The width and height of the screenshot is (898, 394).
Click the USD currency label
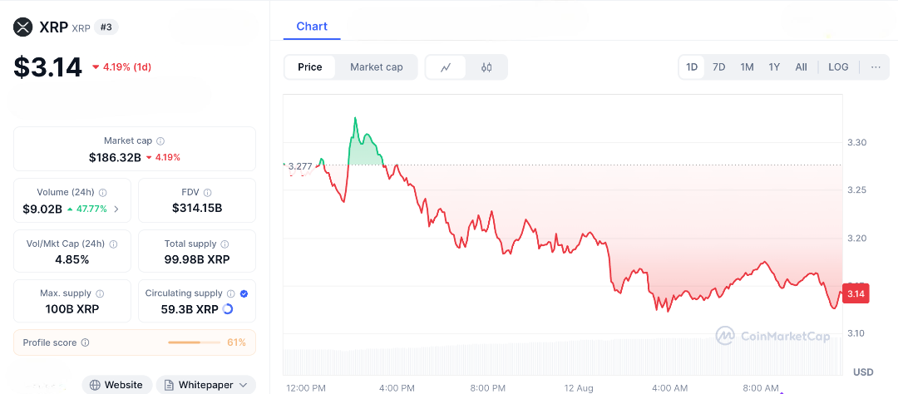pyautogui.click(x=863, y=372)
